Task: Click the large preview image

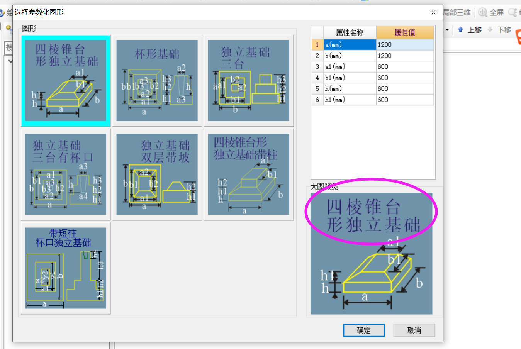Action: (x=372, y=254)
